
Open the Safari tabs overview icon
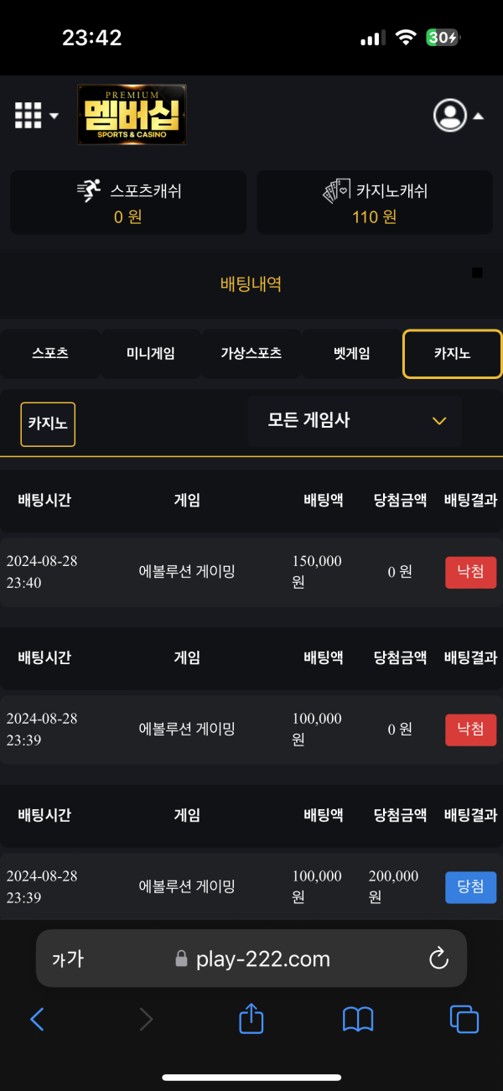[464, 1020]
